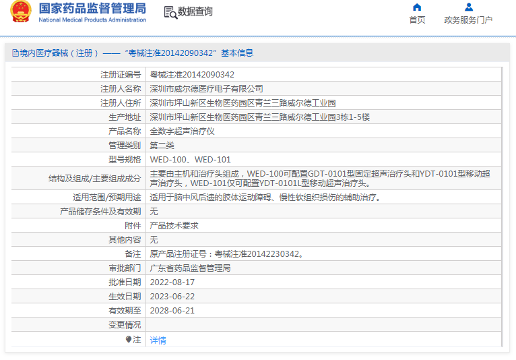Click the bulb icon beside 注
516x360 pixels.
click(x=129, y=340)
